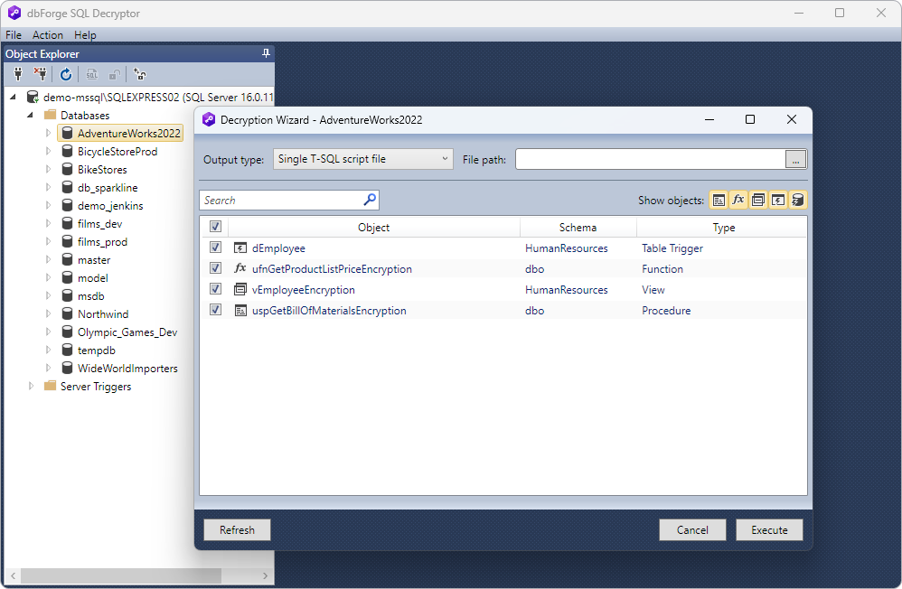The image size is (902, 589).
Task: Click the right arrow of Object Explorer scrollbar
Action: 265,575
